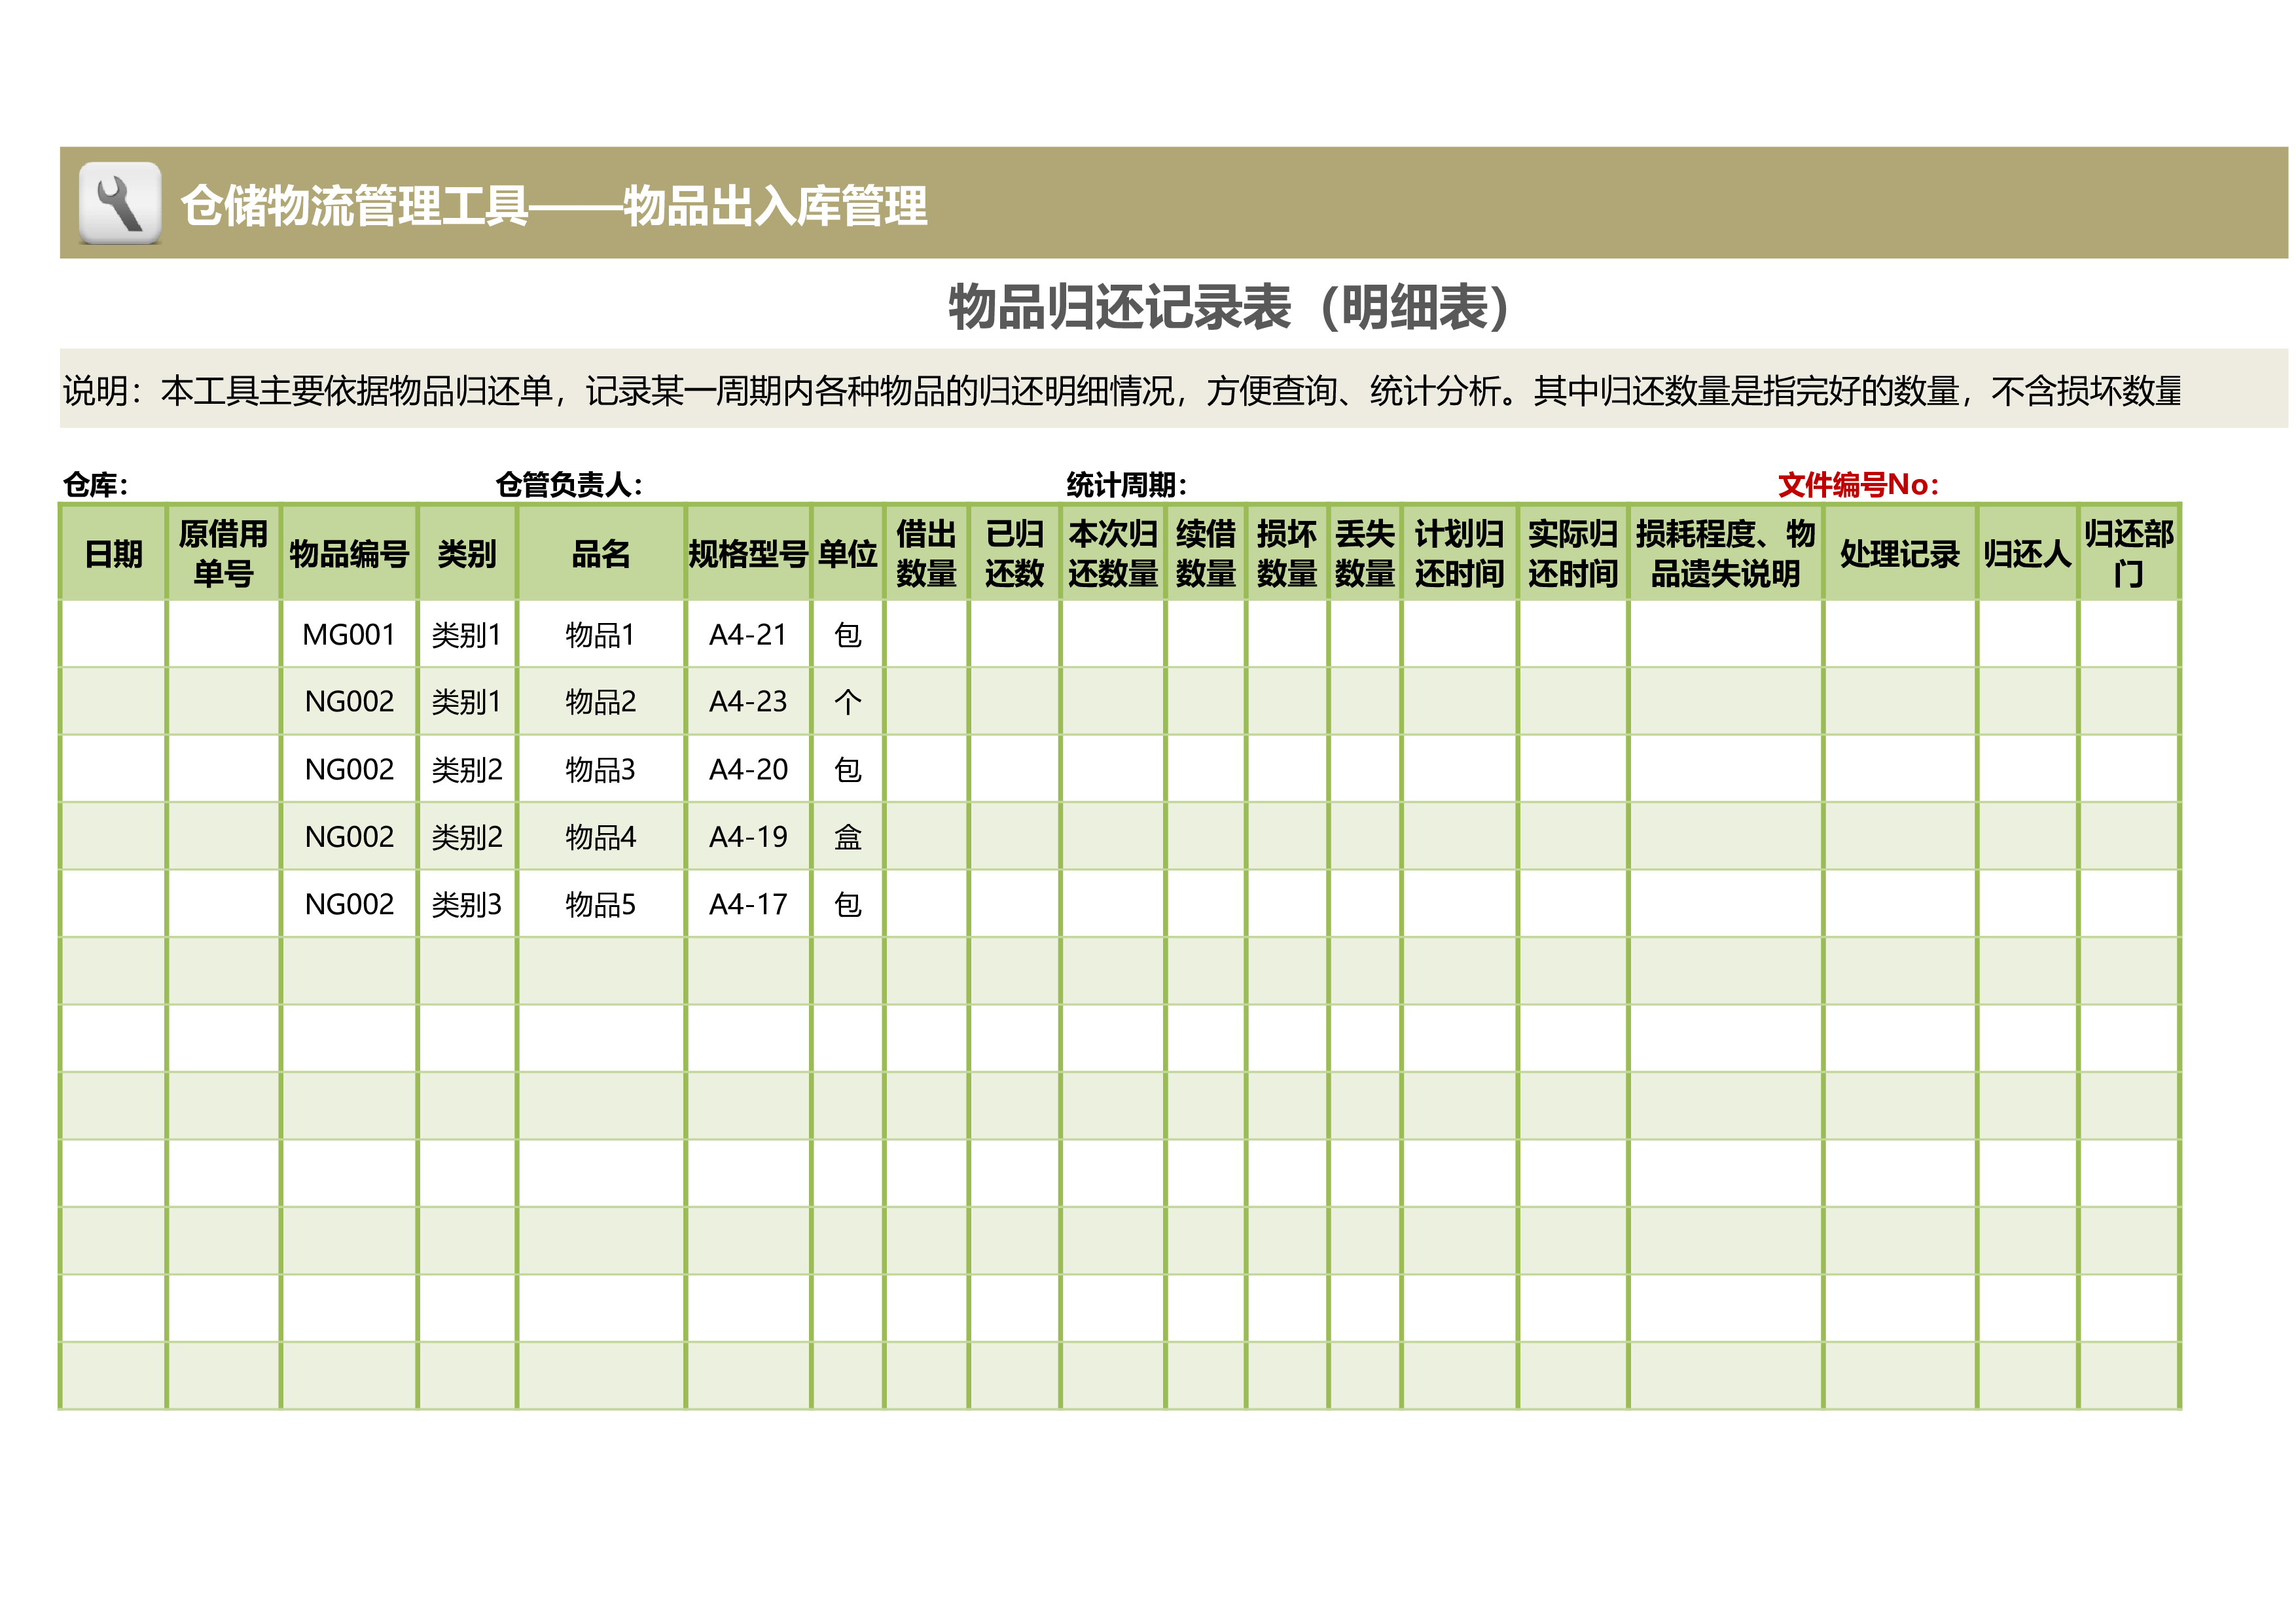Click the NG002 cell in the 物品4 row
This screenshot has height=1623, width=2296.
click(x=349, y=836)
